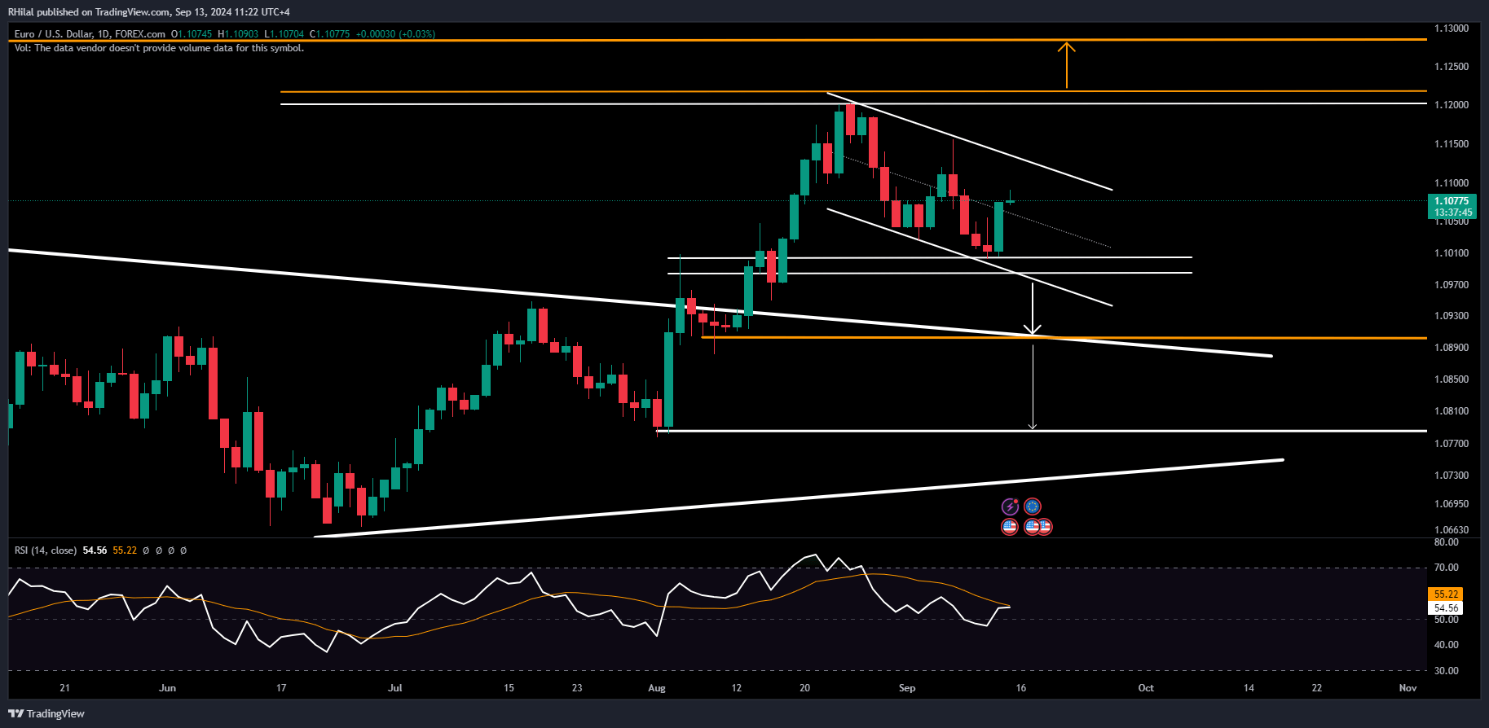This screenshot has height=728, width=1489.
Task: Click '1.12000' on the price axis
Action: coord(1452,105)
